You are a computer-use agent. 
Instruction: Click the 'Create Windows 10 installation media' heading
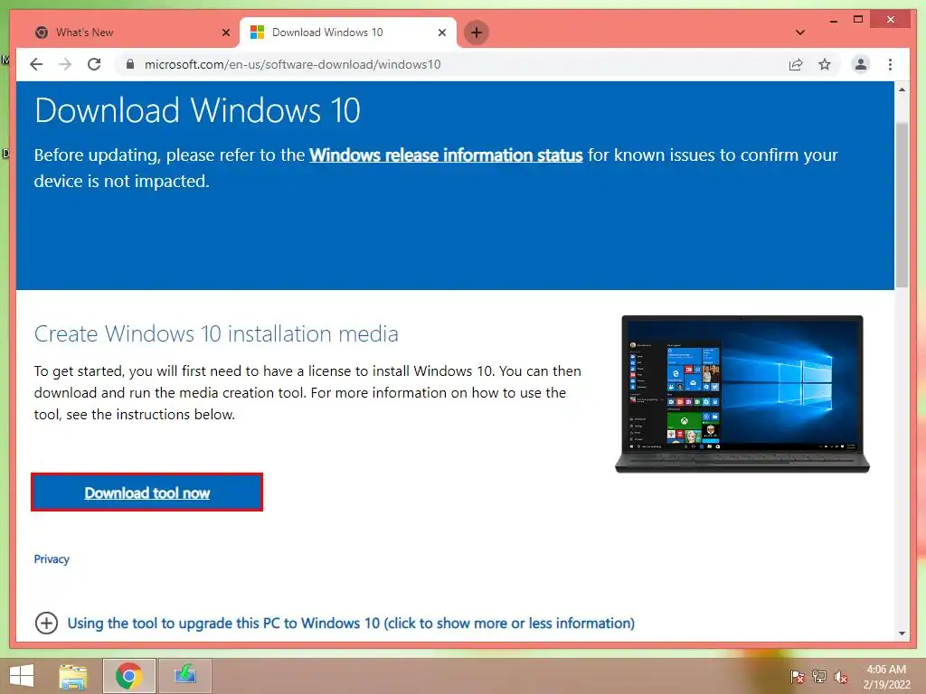[216, 333]
